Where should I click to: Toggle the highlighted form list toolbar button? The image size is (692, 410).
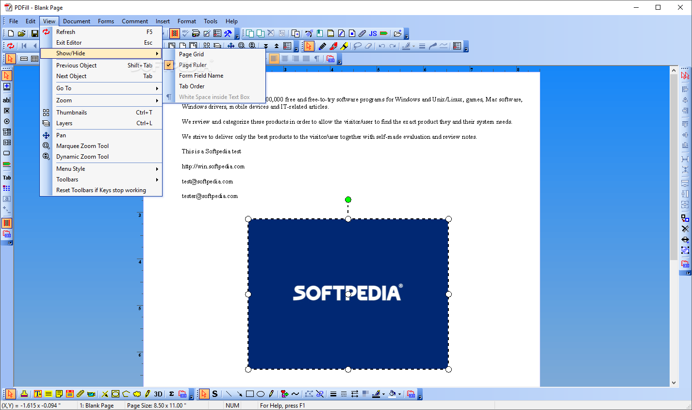tap(174, 33)
